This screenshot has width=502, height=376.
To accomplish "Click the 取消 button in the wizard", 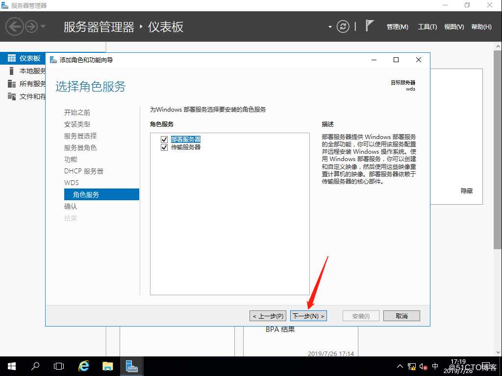I will [x=402, y=316].
